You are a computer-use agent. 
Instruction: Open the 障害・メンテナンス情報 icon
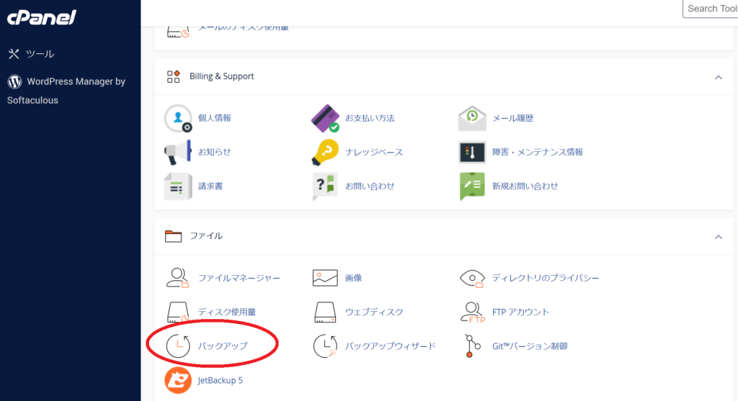click(472, 152)
